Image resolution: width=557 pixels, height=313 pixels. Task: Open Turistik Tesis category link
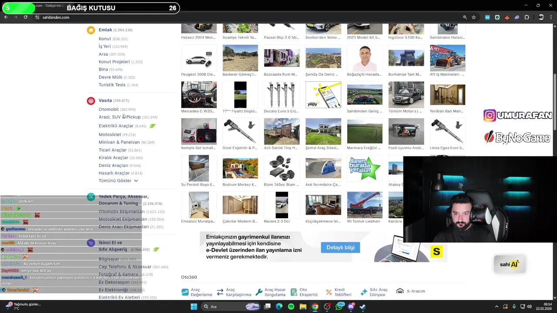(x=112, y=85)
